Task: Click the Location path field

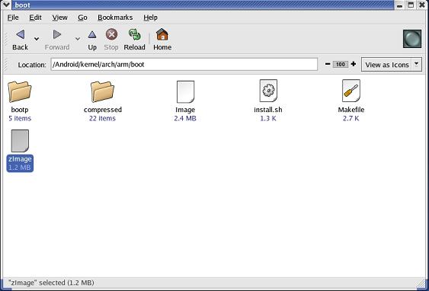Action: pyautogui.click(x=184, y=65)
